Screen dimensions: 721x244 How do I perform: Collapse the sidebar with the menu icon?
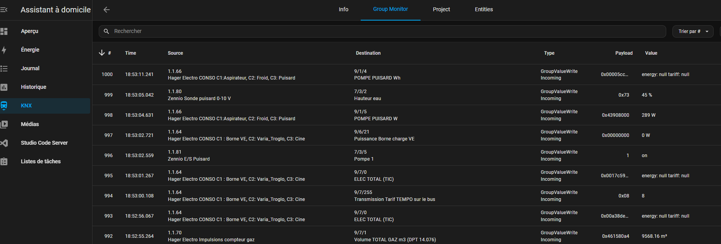click(4, 10)
